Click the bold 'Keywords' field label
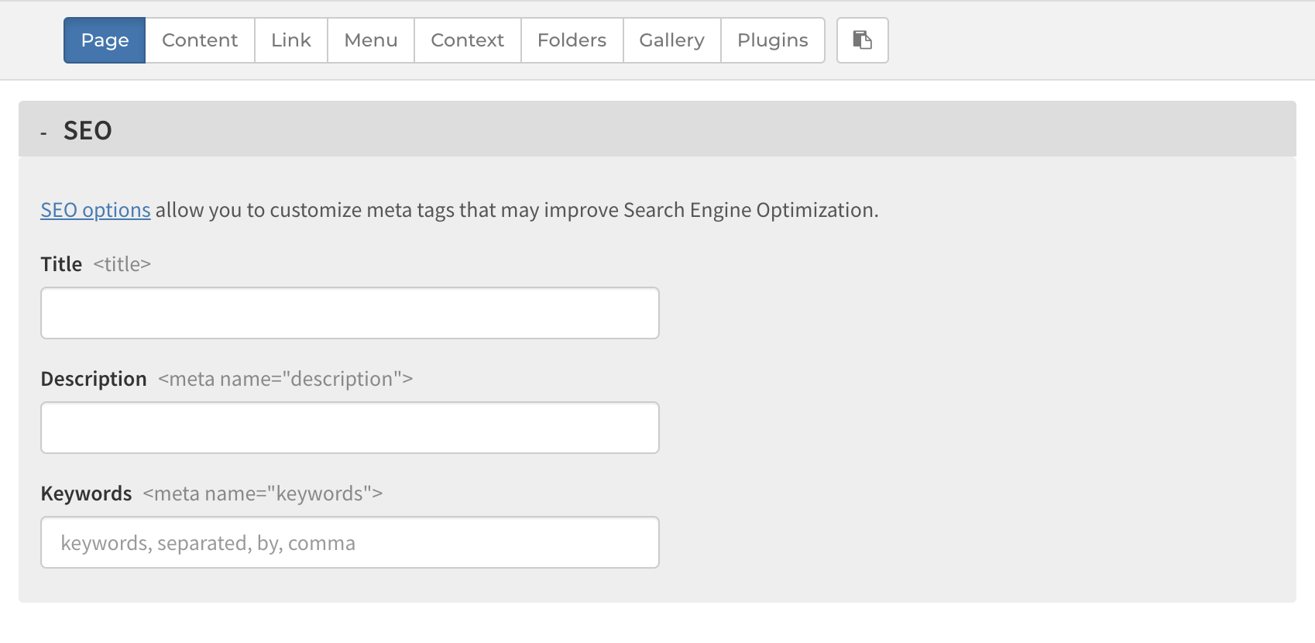Screen dimensions: 1315x643 86,493
